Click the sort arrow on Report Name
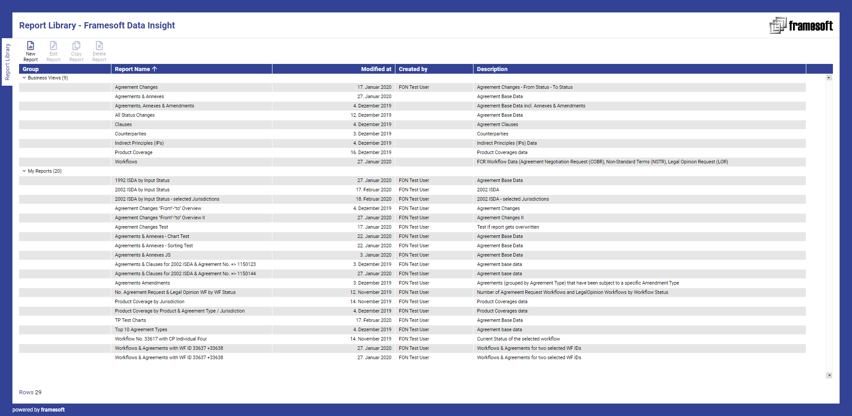 coord(154,69)
